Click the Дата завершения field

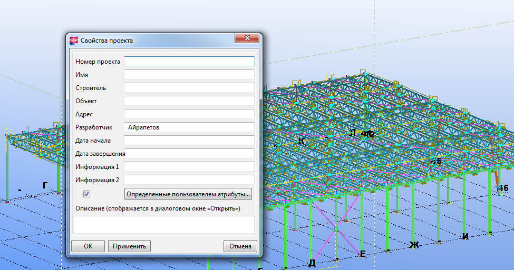[190, 154]
